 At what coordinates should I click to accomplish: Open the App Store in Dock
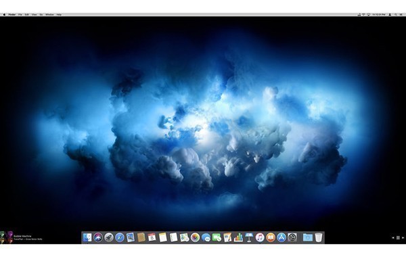tap(281, 237)
